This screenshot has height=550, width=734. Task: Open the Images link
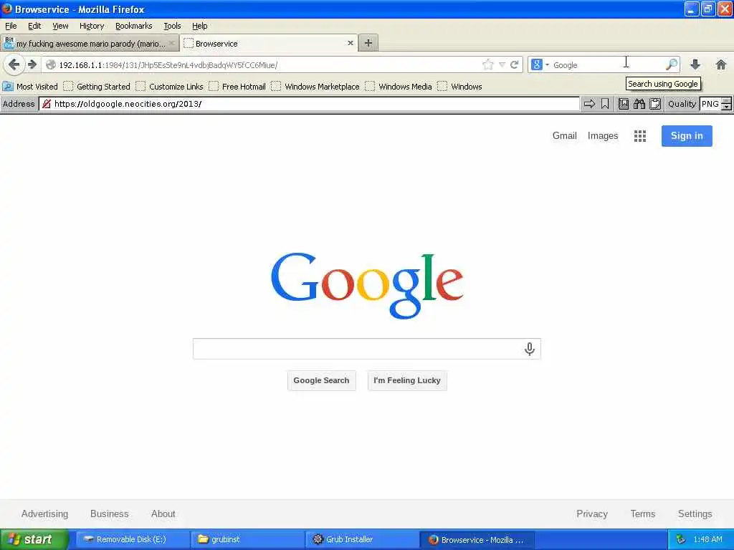(603, 135)
